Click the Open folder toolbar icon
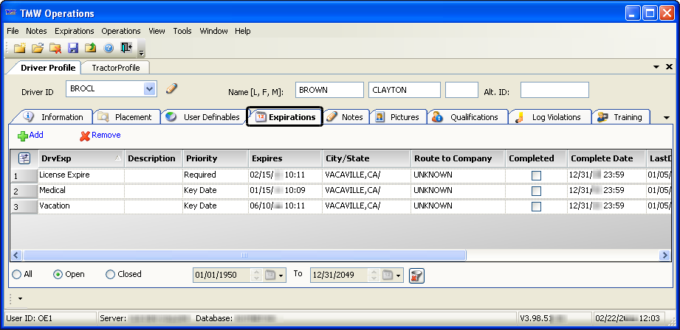This screenshot has width=680, height=330. 37,48
